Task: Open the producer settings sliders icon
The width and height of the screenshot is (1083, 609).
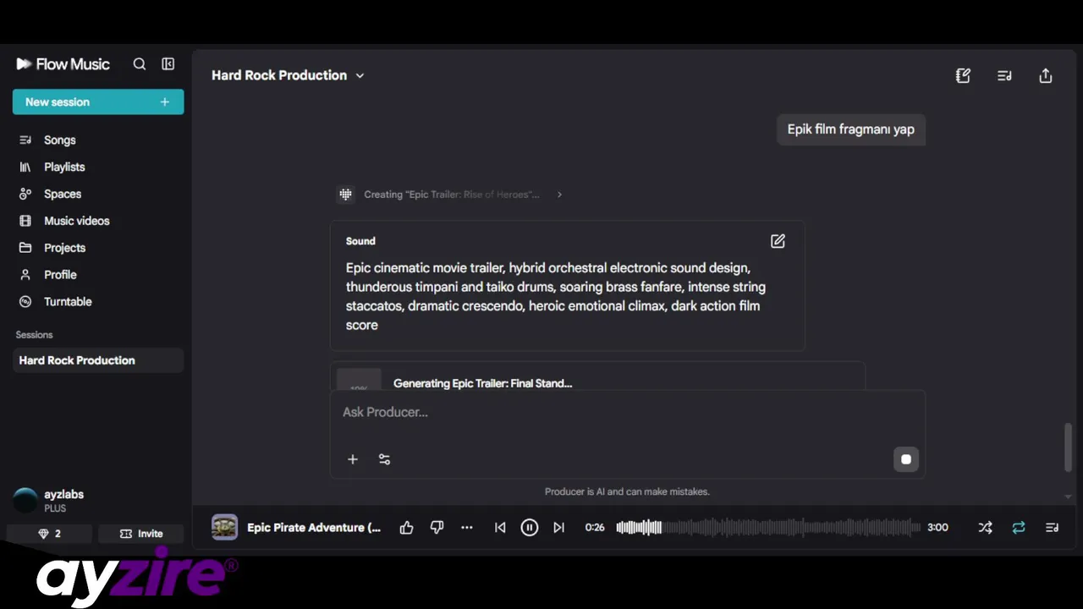Action: 384,459
